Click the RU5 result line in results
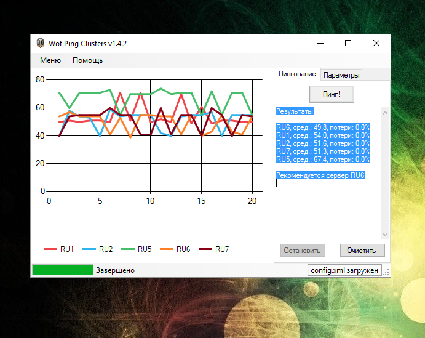The width and height of the screenshot is (425, 338). (x=323, y=159)
